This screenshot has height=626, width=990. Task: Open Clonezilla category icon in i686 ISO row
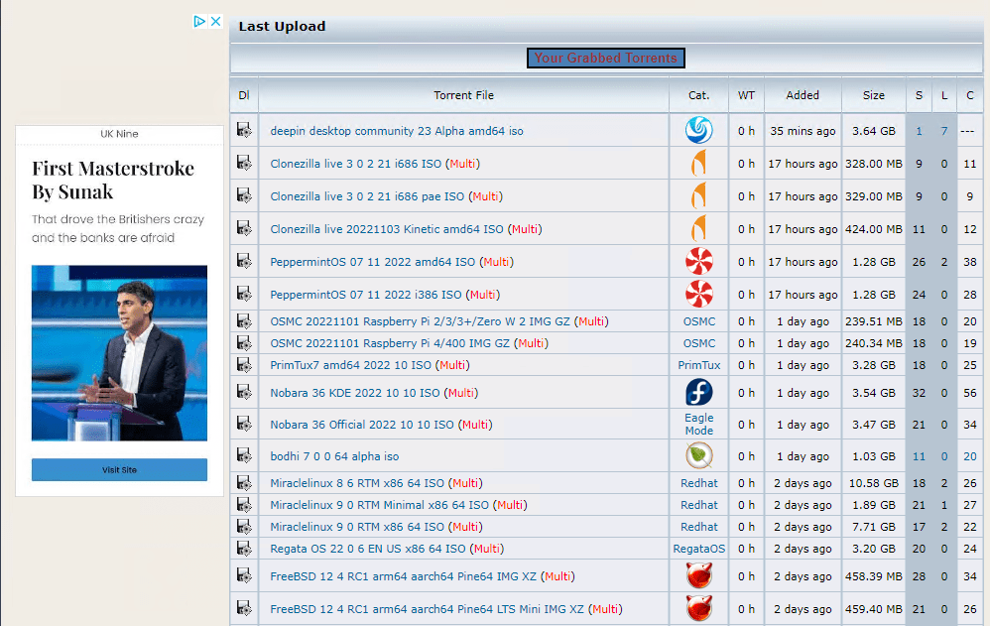[699, 163]
